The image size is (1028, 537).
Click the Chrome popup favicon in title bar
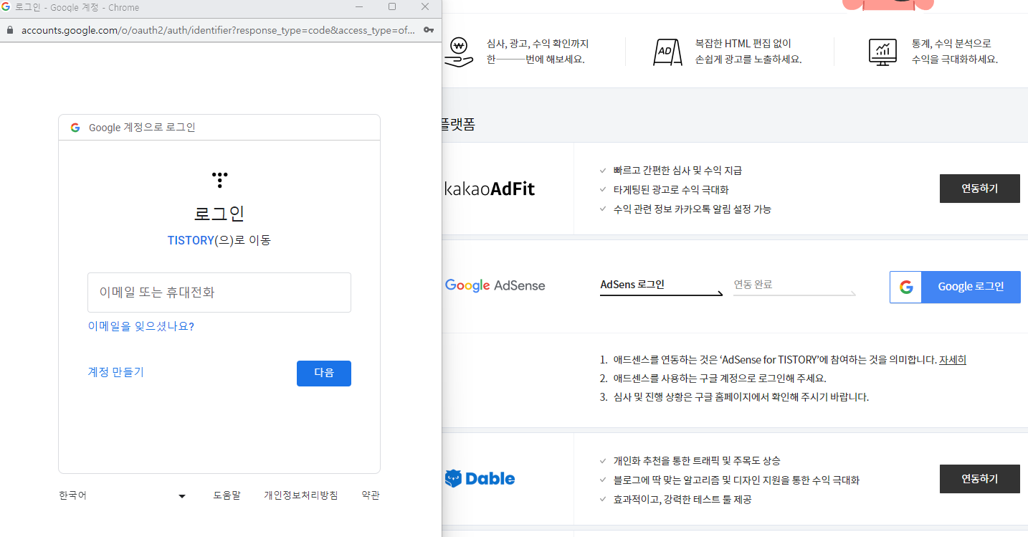coord(6,7)
